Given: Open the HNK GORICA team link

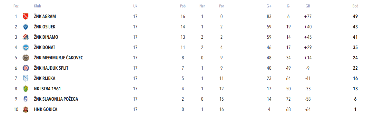Looking at the screenshot, I should (x=46, y=109).
